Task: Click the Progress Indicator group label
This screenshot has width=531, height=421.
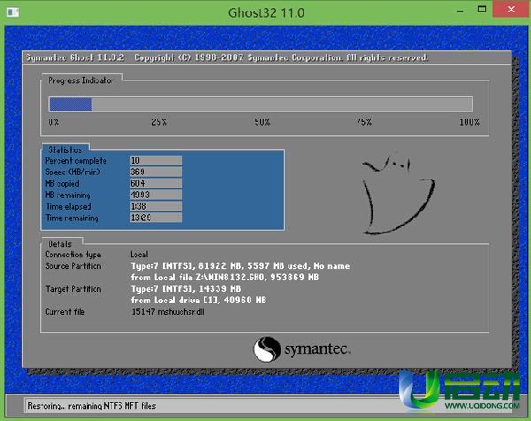Action: click(x=81, y=80)
